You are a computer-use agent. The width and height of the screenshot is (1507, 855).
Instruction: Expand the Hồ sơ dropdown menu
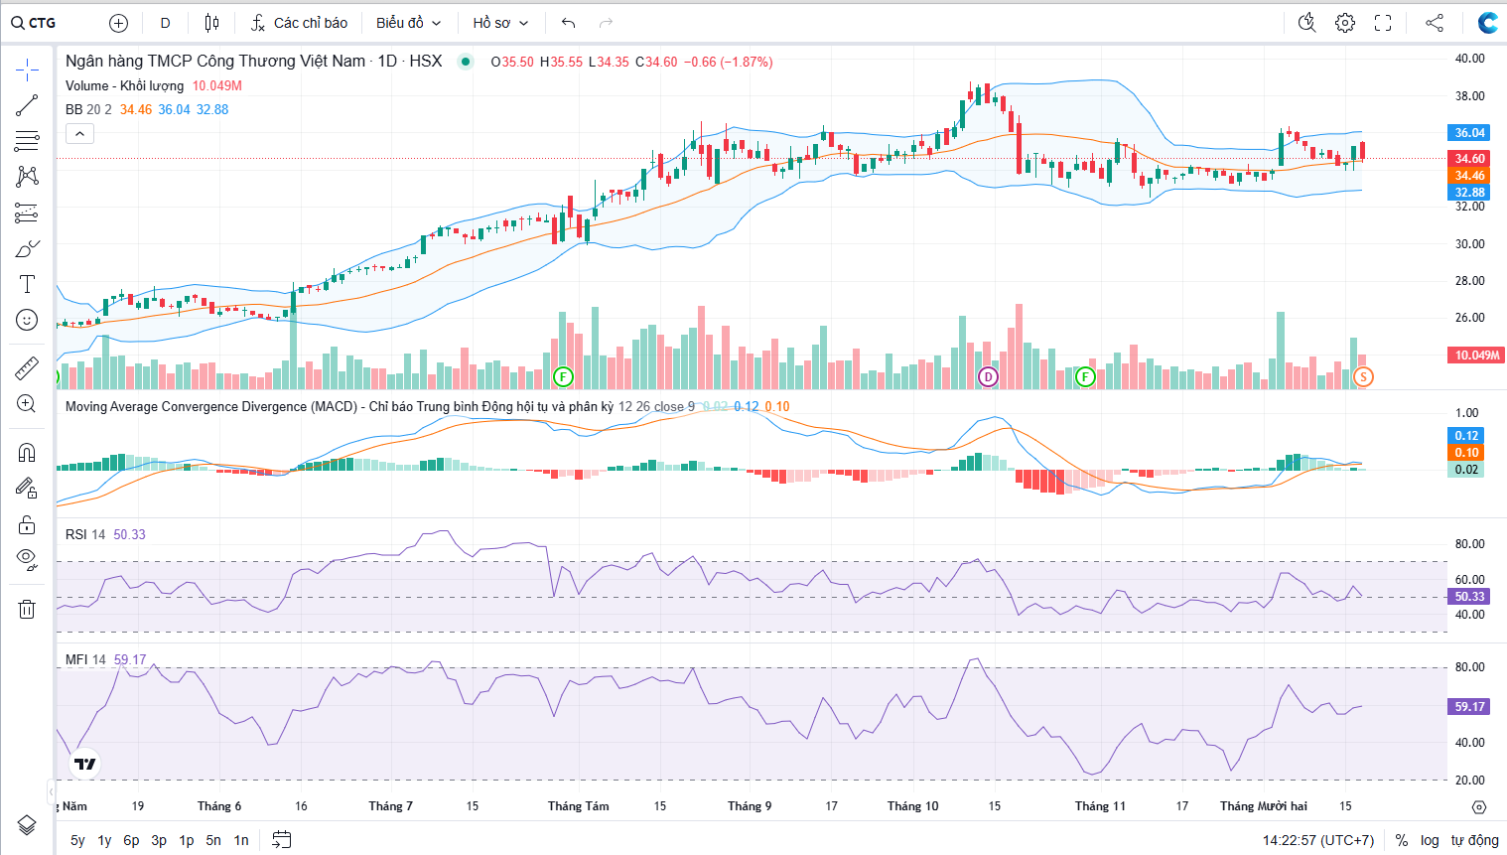click(500, 23)
